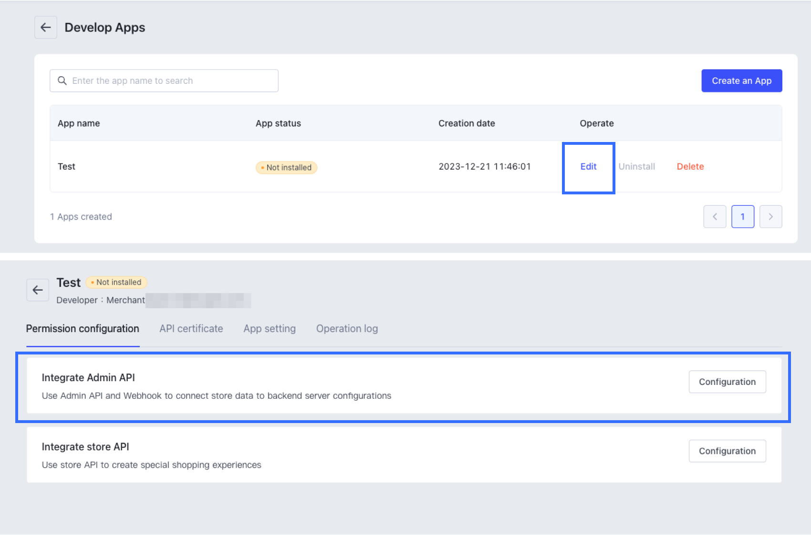Click the Not installed status badge for Test app
Image resolution: width=811 pixels, height=535 pixels.
coord(286,167)
